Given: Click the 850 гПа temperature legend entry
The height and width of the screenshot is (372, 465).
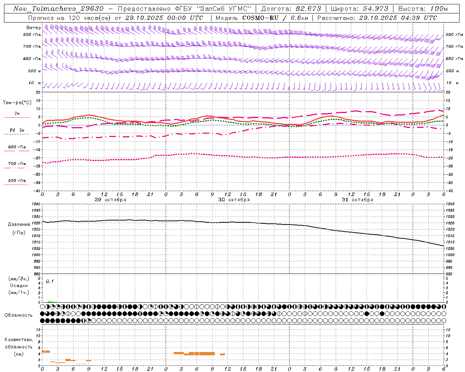Looking at the screenshot, I should pyautogui.click(x=17, y=147).
